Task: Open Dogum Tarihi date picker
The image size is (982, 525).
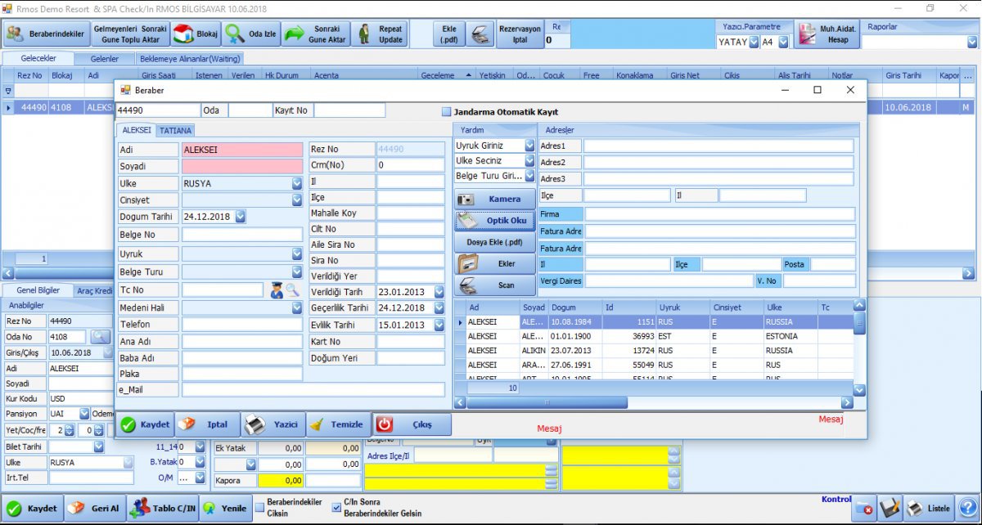Action: click(x=240, y=217)
